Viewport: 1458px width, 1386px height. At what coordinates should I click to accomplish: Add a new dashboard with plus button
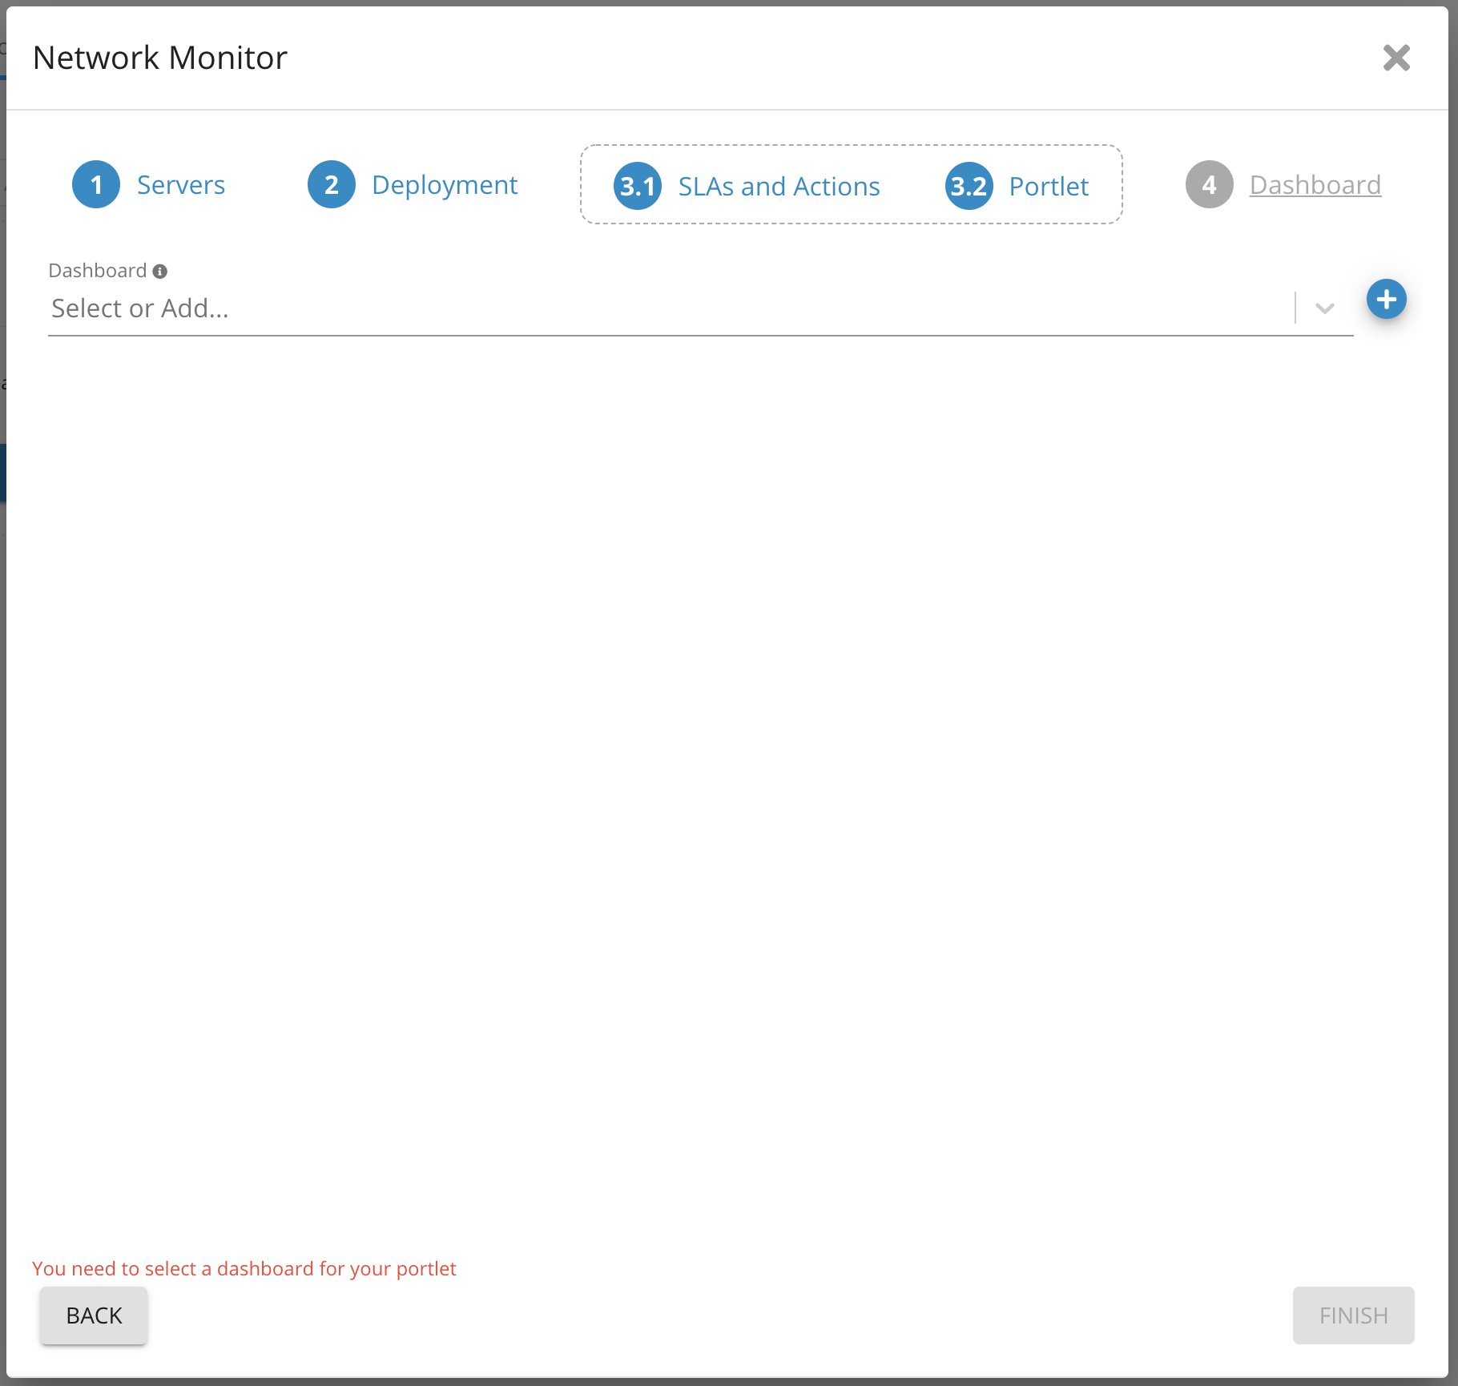(1386, 300)
